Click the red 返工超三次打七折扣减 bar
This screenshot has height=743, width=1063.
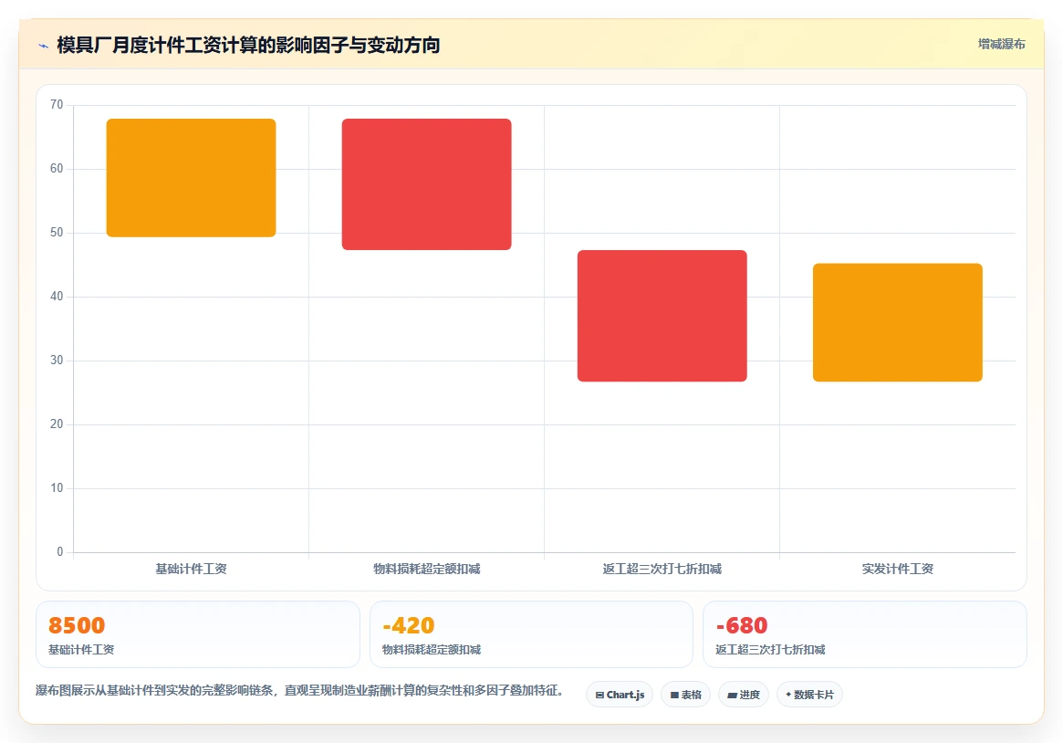(662, 316)
